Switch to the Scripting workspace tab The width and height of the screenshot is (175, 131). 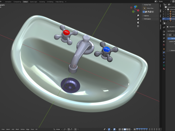(x=42, y=2)
